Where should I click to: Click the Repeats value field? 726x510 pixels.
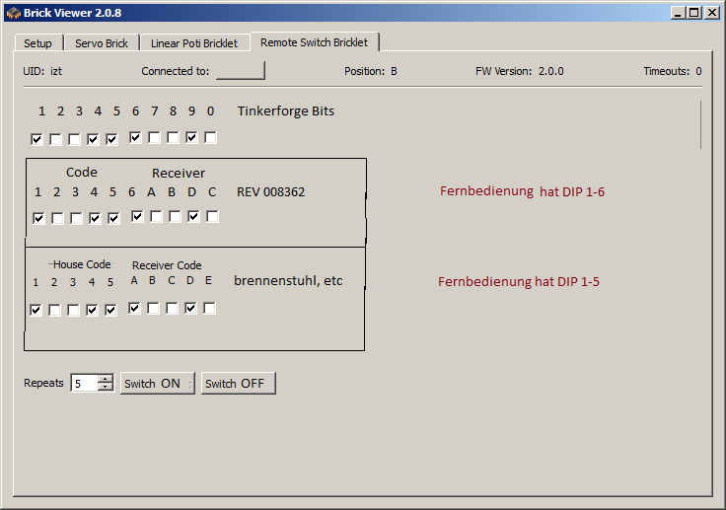(84, 383)
